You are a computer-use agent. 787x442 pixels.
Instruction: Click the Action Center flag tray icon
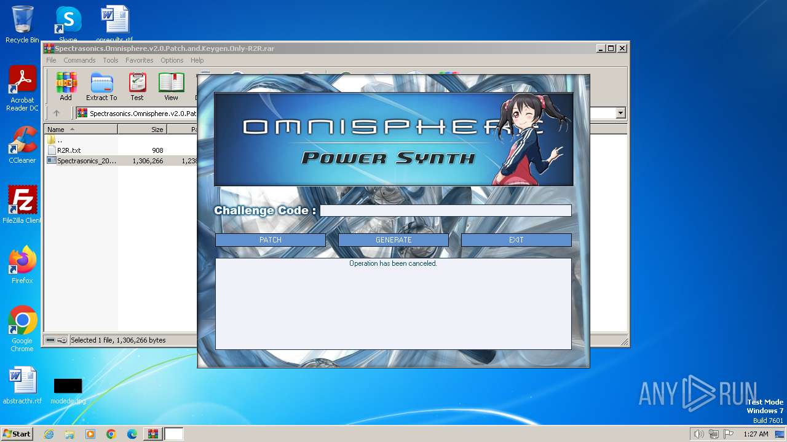pos(729,434)
